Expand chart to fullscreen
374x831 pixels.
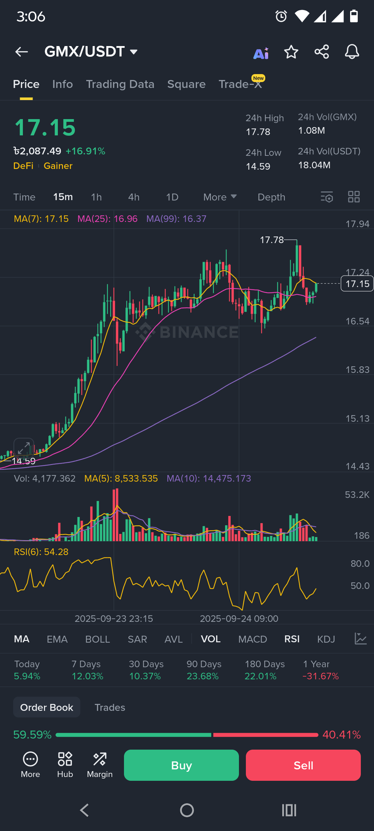[x=24, y=448]
